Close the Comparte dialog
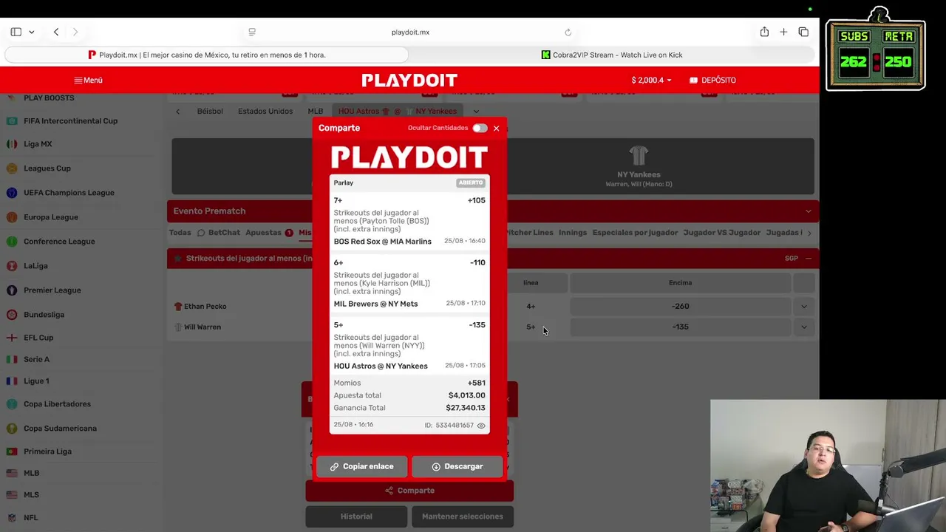The width and height of the screenshot is (946, 532). [x=497, y=129]
